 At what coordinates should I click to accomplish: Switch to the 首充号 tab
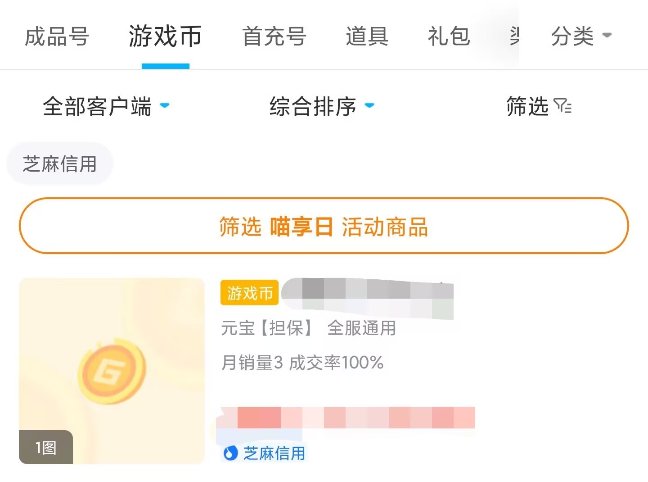tap(274, 36)
